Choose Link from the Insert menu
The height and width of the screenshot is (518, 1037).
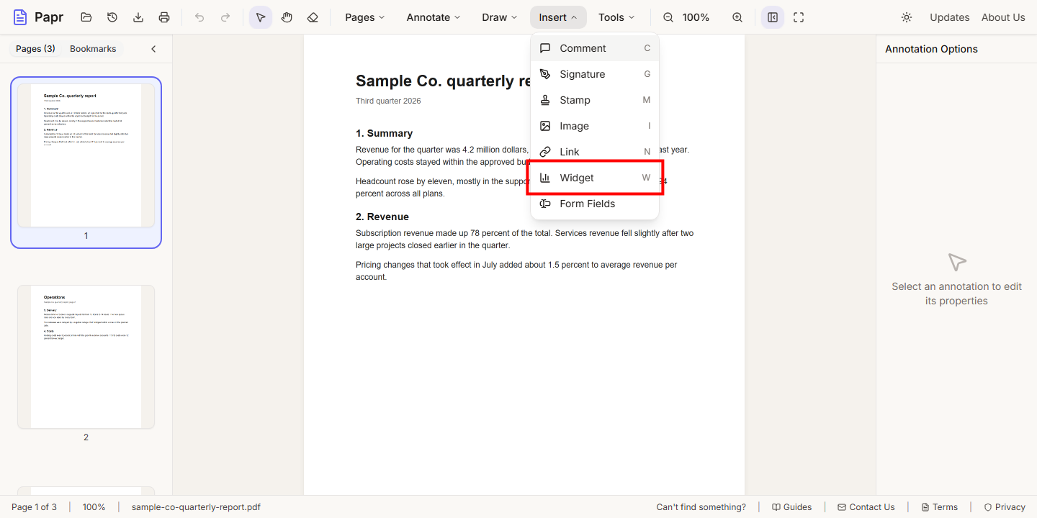coord(595,152)
